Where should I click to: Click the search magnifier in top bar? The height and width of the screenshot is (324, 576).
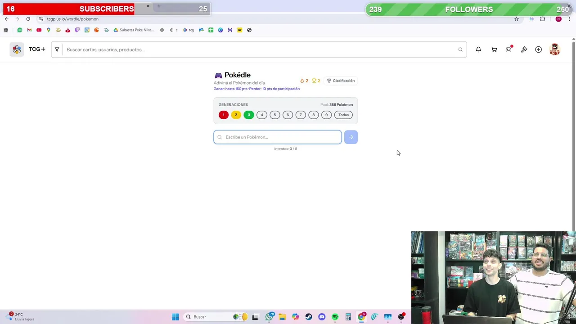[460, 49]
